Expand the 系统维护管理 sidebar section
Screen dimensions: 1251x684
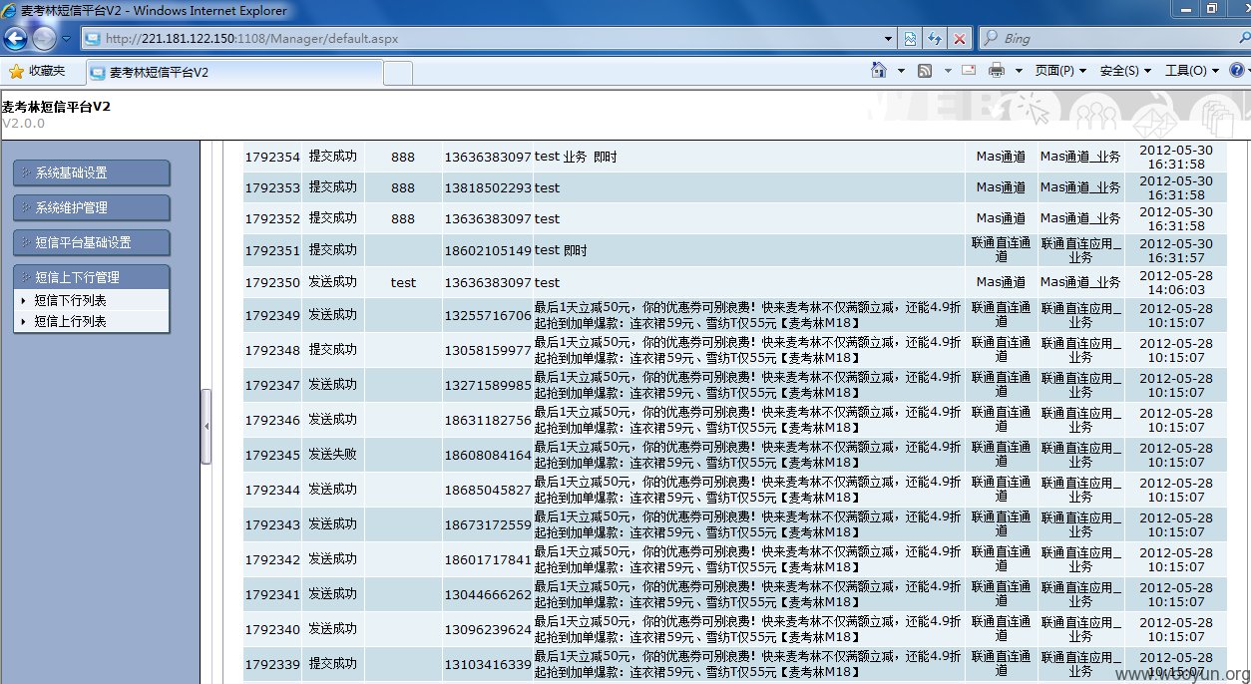[91, 207]
